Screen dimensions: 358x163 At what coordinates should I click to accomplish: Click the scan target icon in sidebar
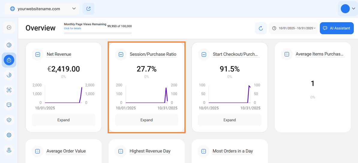9,90
